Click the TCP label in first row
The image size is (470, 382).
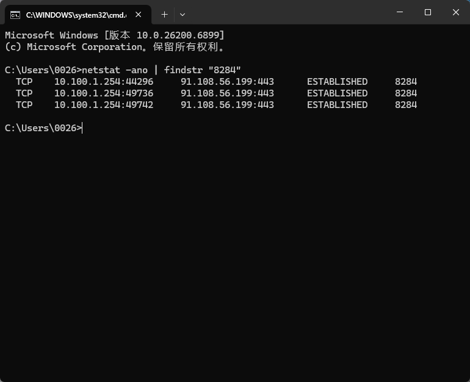pos(24,82)
